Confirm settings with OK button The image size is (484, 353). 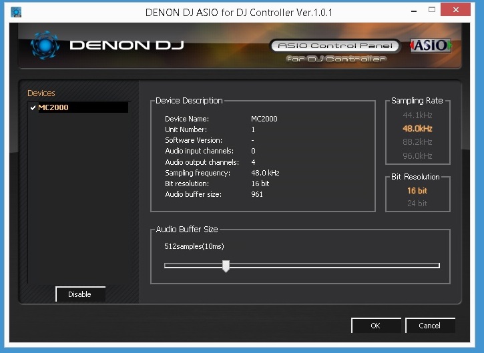(x=375, y=326)
